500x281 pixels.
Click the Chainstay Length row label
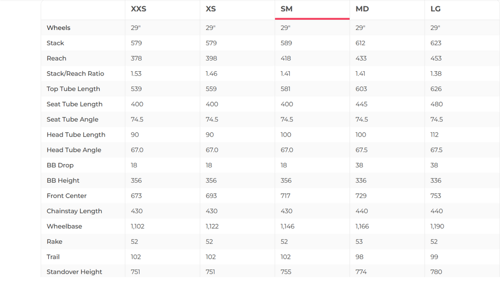click(74, 211)
